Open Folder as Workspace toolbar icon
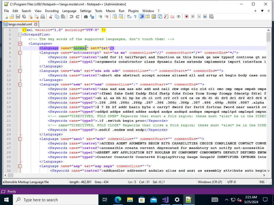 pyautogui.click(x=172, y=17)
